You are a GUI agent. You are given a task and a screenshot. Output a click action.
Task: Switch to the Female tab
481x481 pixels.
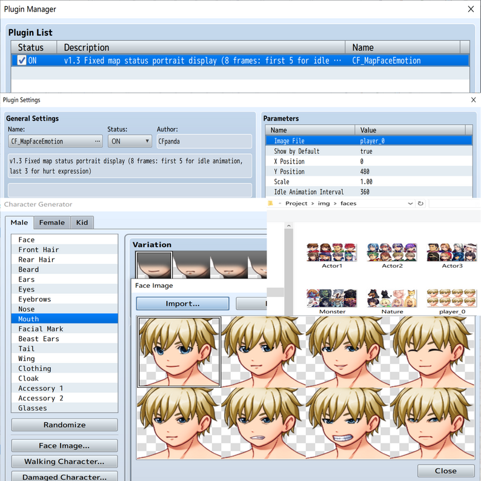(52, 222)
